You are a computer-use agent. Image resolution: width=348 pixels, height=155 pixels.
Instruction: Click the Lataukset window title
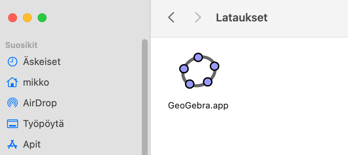pos(242,17)
